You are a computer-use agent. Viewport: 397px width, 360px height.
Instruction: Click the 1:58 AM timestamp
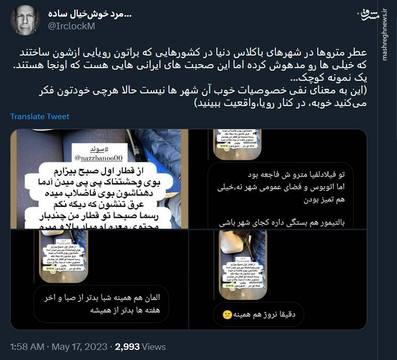(27, 346)
